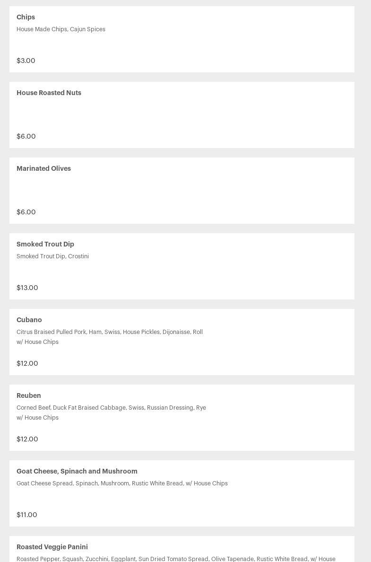Image resolution: width=371 pixels, height=562 pixels.
Task: Click the $6.00 price under House Roasted Nuts
Action: point(26,136)
